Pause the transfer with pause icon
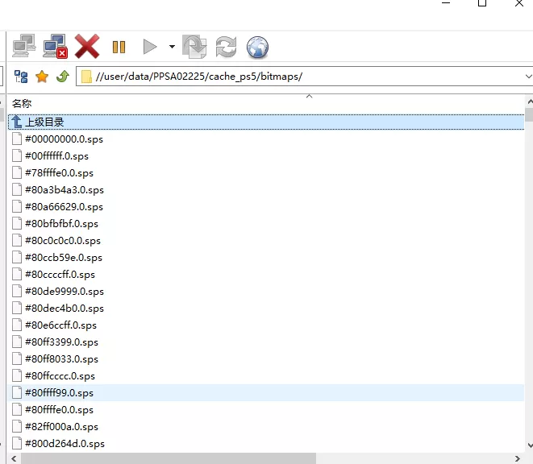The height and width of the screenshot is (464, 533). point(119,47)
